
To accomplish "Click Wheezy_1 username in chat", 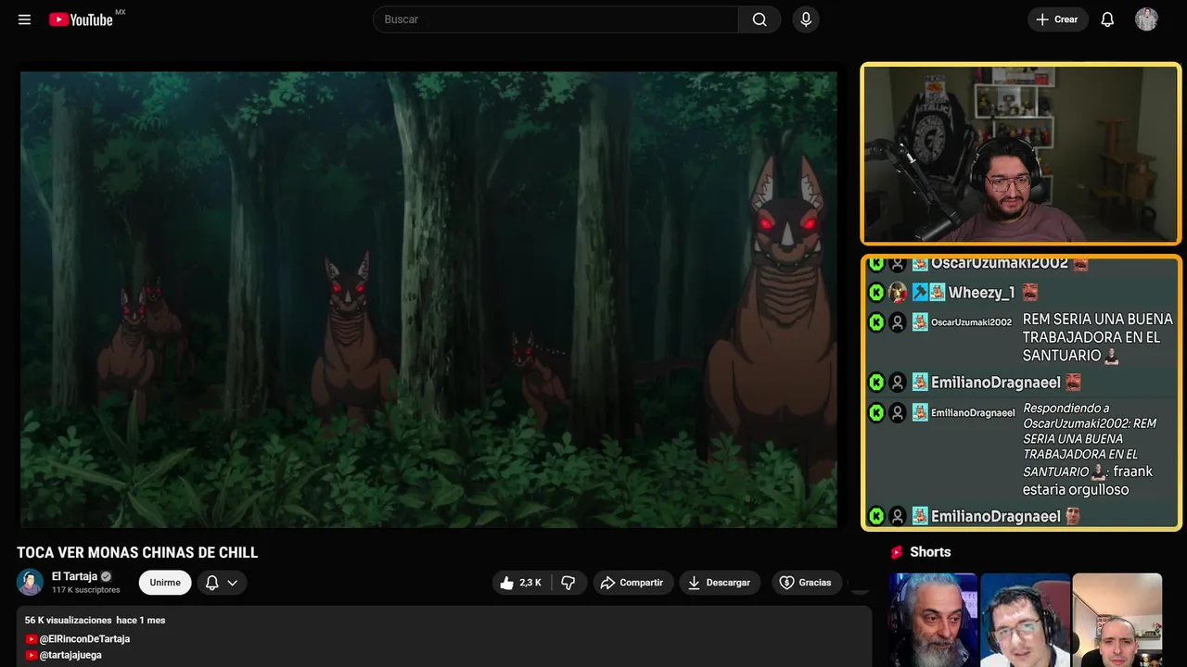I will click(981, 293).
